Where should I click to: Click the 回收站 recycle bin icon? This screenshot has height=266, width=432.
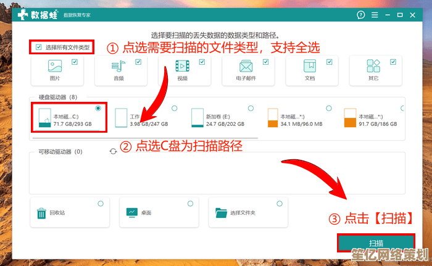tap(41, 213)
